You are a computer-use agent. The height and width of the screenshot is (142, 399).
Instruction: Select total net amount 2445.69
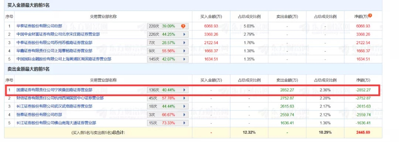[x=364, y=132]
